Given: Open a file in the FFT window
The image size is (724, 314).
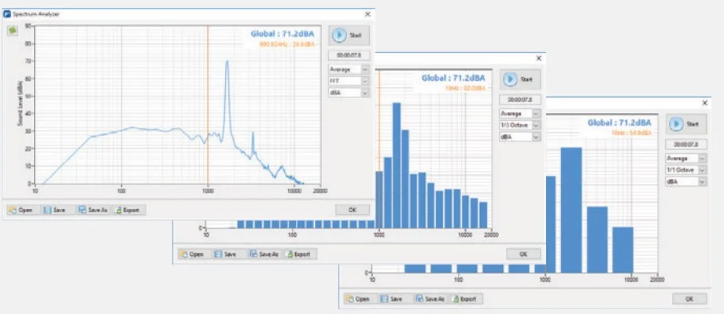Looking at the screenshot, I should tap(24, 210).
